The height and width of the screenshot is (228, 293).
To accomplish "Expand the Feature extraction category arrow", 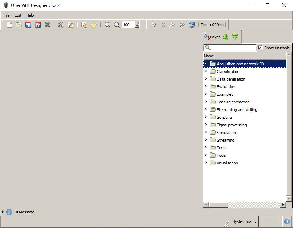I will tap(205, 102).
